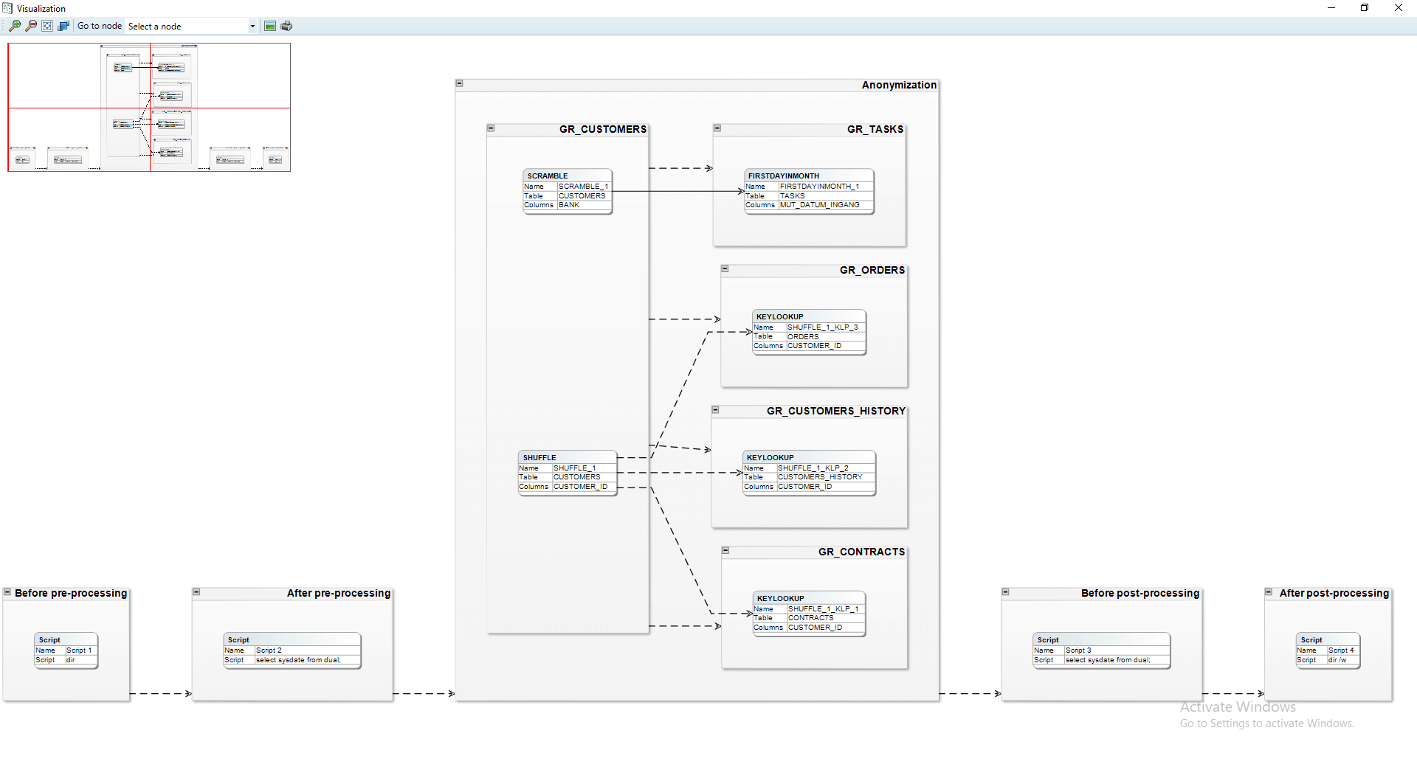Select the zoom in magnifier tool
The image size is (1417, 767).
[14, 26]
